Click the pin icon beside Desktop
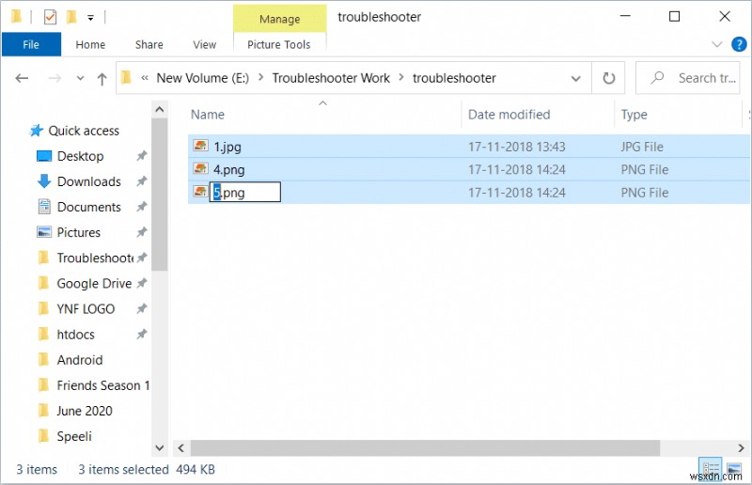The height and width of the screenshot is (485, 752). (x=142, y=156)
